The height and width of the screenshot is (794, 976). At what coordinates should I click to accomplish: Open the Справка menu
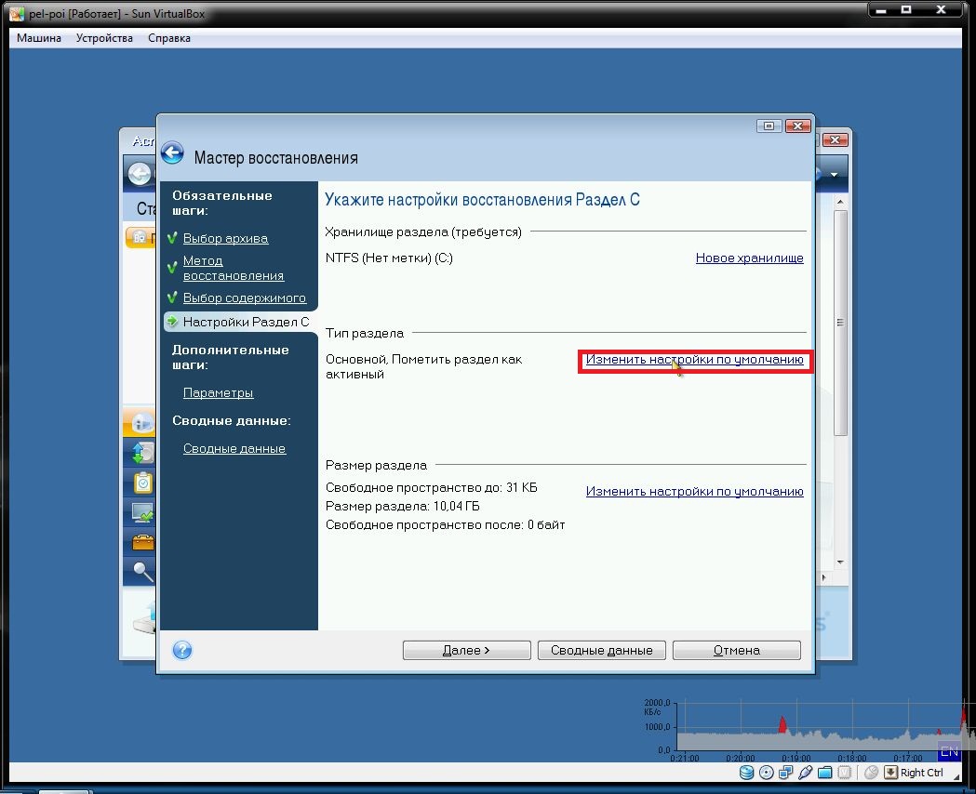click(169, 38)
